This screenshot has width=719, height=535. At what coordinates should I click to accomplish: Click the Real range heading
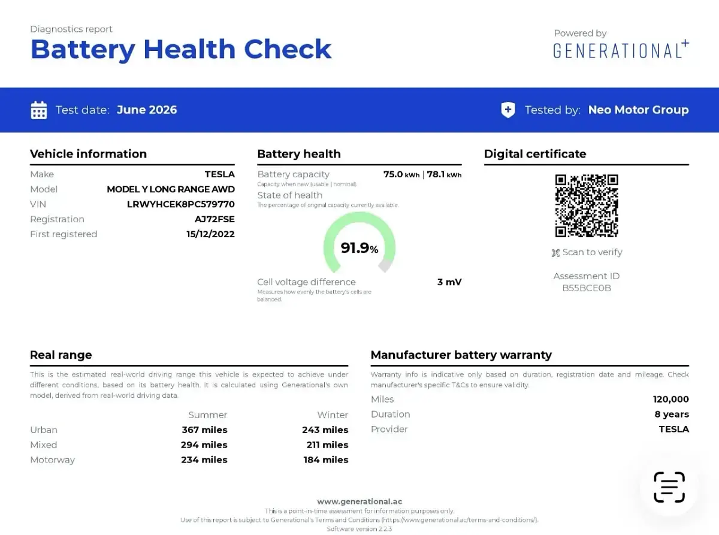click(x=61, y=355)
